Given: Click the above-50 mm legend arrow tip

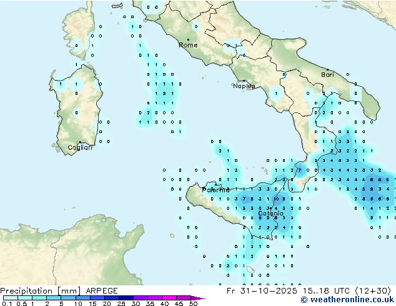Looking at the screenshot, I should pyautogui.click(x=198, y=298).
